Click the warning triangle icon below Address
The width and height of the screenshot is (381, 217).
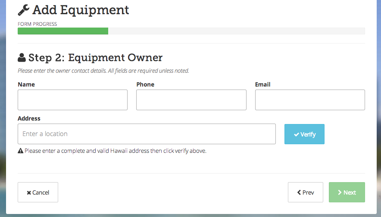[x=20, y=151]
